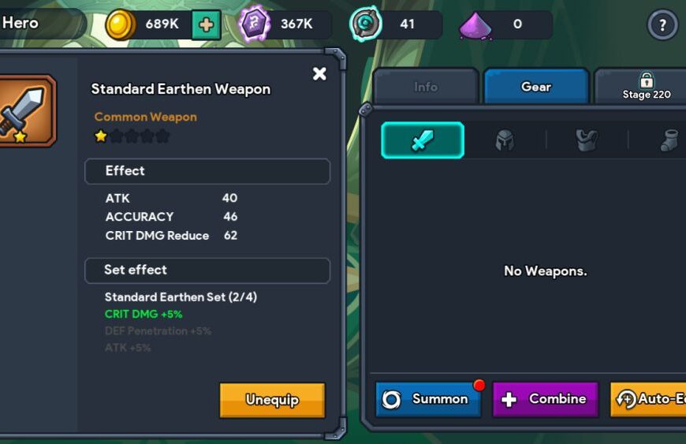Click the Auto-Equip button
686x444 pixels.
pos(648,399)
